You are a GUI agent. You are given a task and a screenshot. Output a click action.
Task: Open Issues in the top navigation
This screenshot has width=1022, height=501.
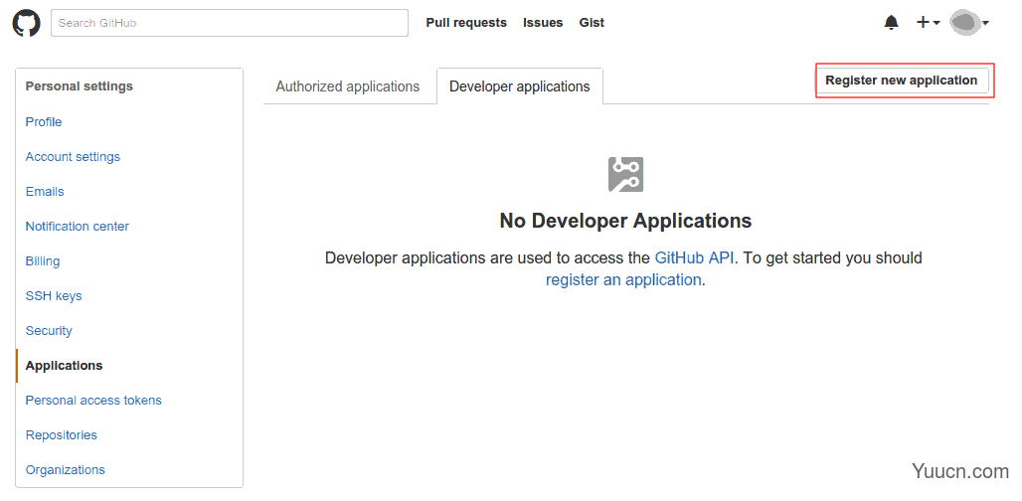coord(543,23)
